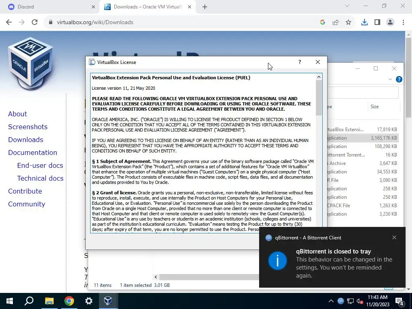
Task: View site information padlock icon
Action: [x=50, y=23]
